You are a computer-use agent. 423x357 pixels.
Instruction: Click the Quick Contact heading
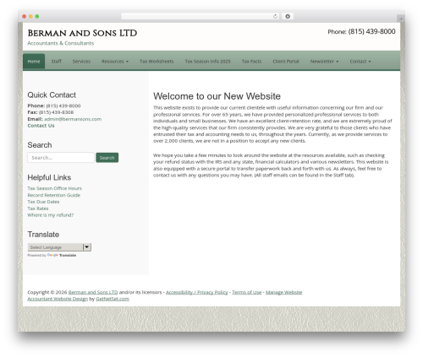[52, 95]
